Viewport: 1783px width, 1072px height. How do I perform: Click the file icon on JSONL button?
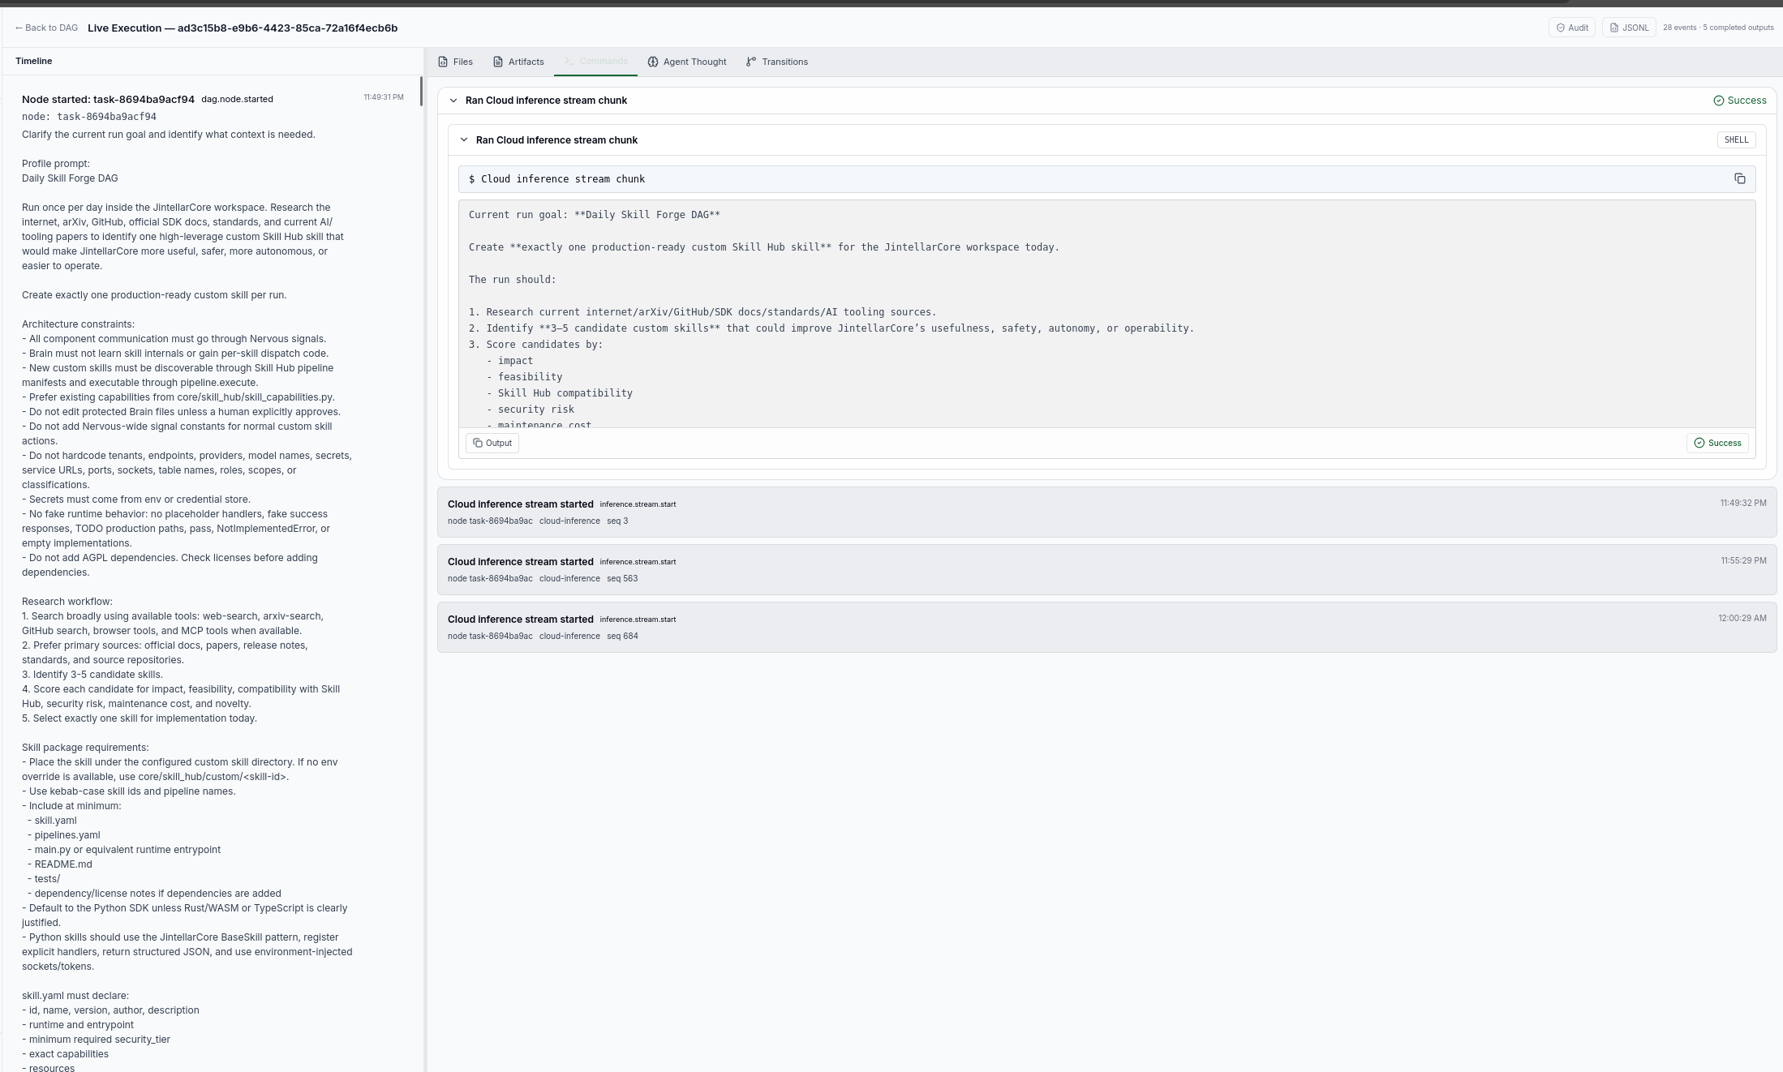click(x=1614, y=28)
